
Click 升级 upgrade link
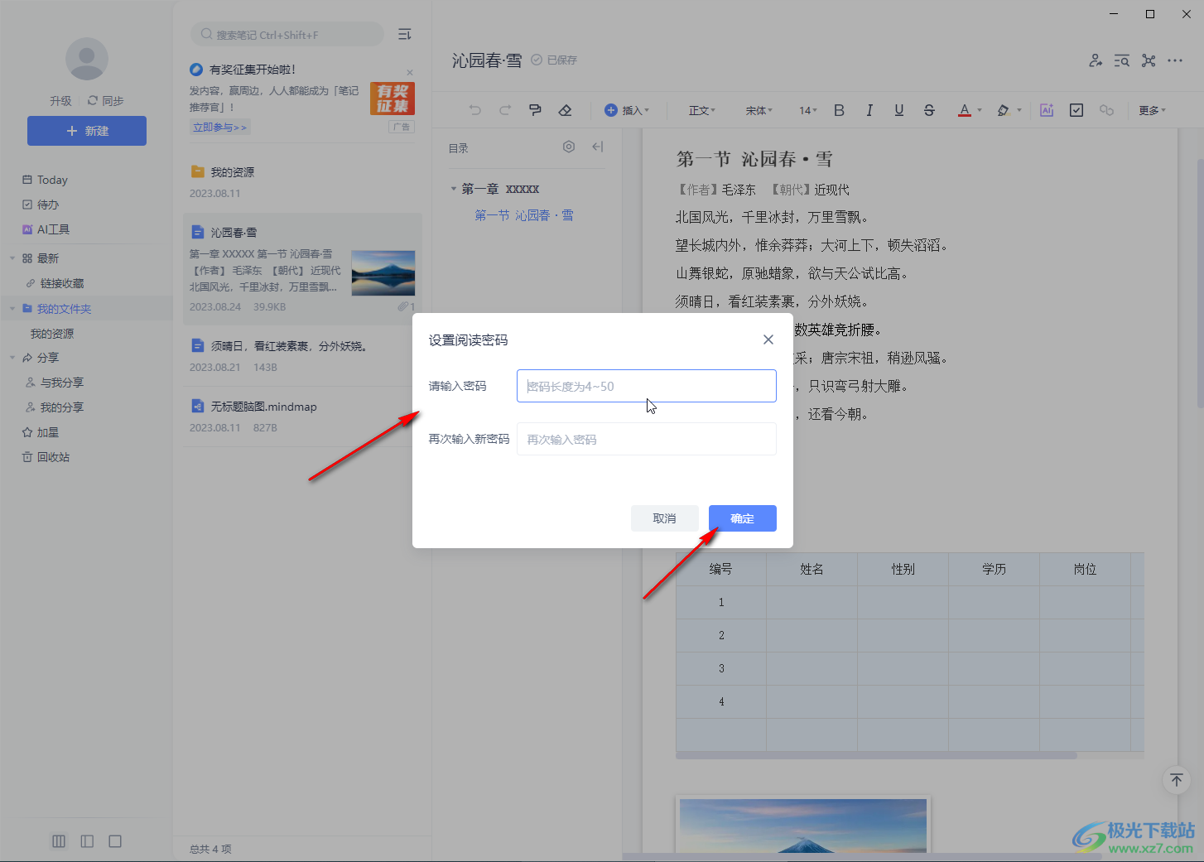(x=60, y=101)
